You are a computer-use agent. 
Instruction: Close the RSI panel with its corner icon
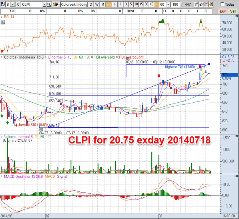point(237,16)
